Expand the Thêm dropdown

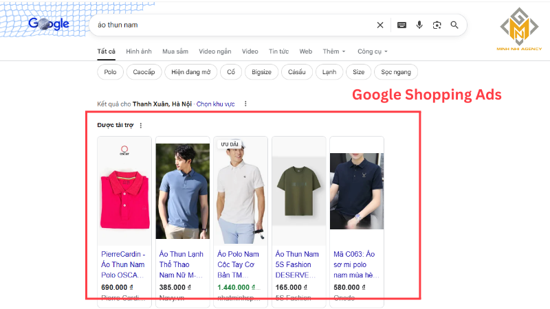[x=334, y=51]
